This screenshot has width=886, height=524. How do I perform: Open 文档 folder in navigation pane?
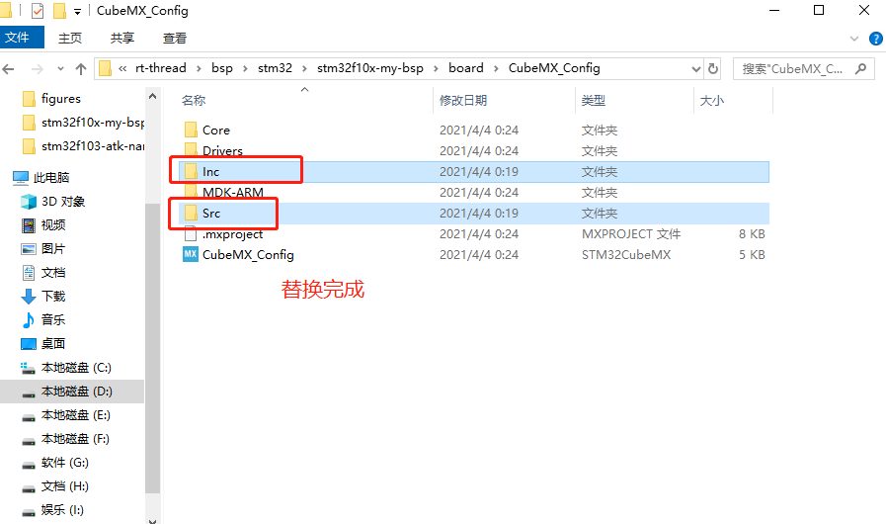point(53,273)
